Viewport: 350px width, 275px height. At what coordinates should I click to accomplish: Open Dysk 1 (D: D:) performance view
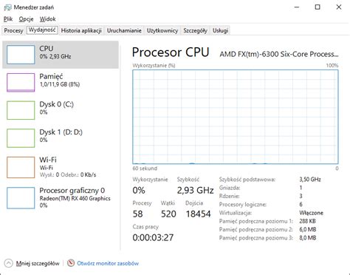pos(61,138)
